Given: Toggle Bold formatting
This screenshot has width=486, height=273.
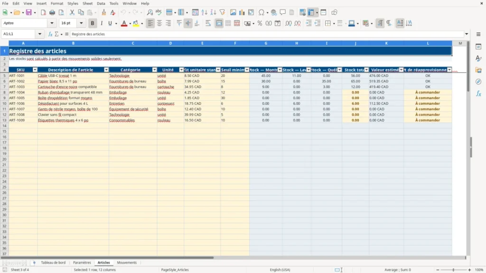Looking at the screenshot, I should coord(93,23).
